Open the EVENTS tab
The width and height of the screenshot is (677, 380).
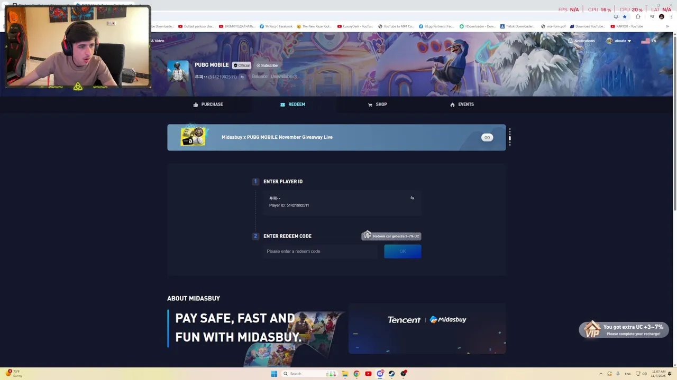462,104
